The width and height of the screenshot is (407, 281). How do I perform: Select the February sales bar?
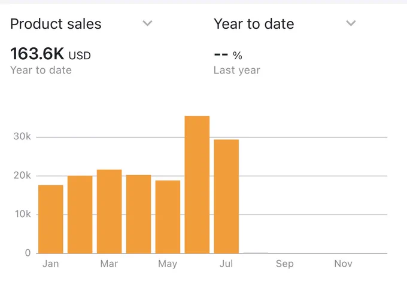click(80, 215)
